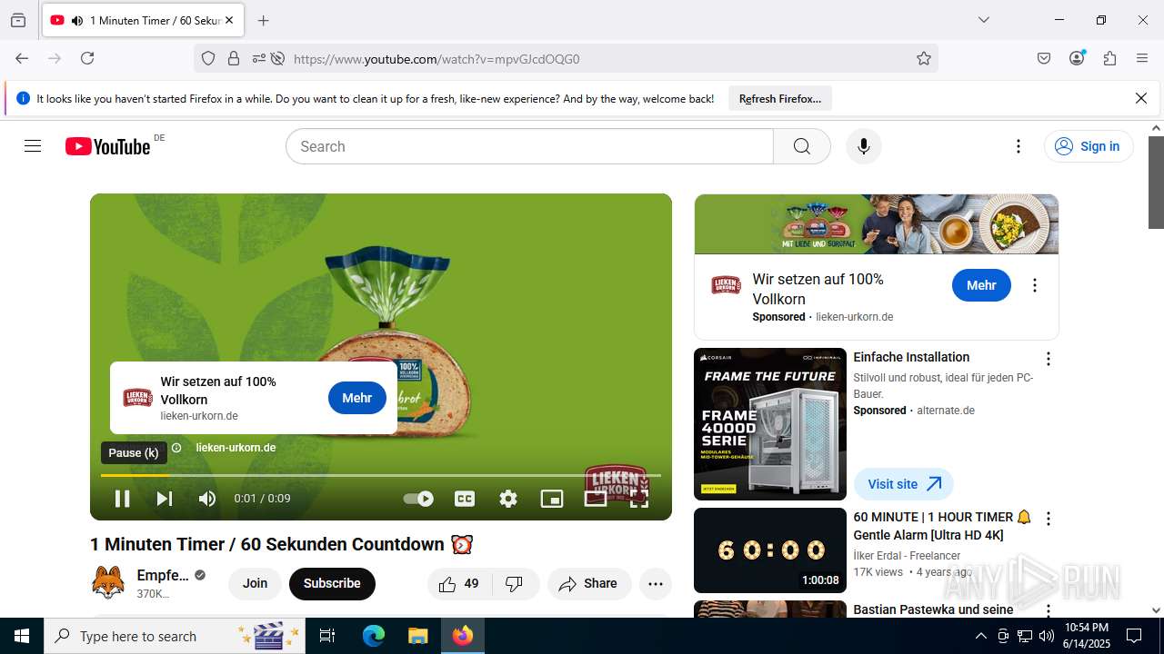Go to the YouTube home logo

107,146
